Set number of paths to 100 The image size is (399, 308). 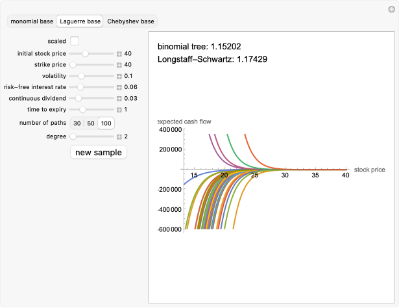[x=106, y=123]
